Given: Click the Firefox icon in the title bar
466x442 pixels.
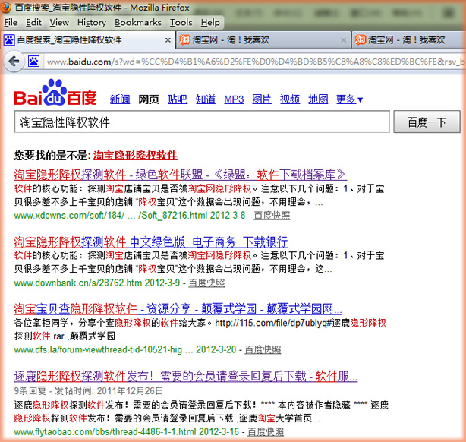Looking at the screenshot, I should pos(8,7).
